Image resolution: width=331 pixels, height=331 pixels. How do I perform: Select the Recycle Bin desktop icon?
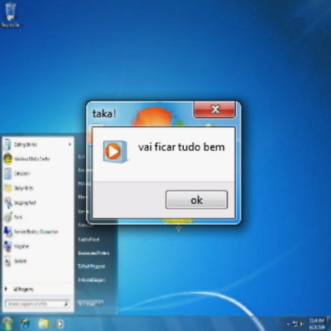point(10,15)
